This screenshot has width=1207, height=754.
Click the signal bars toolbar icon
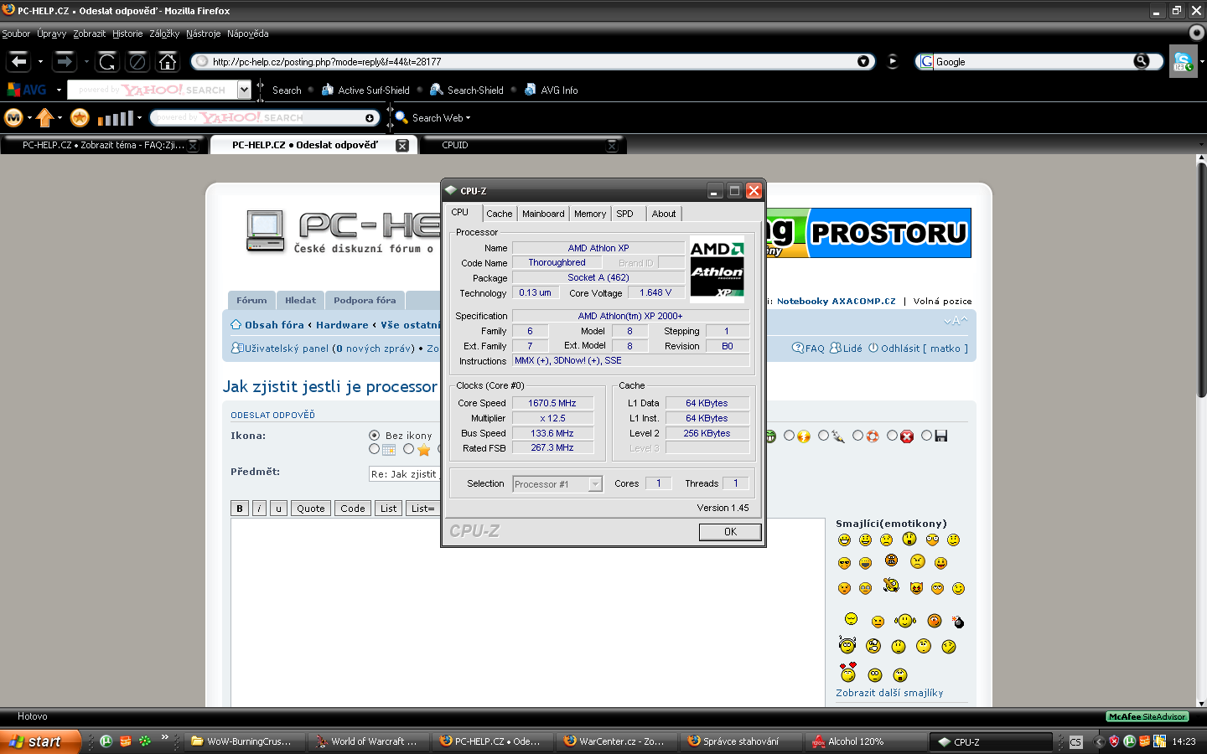[116, 118]
